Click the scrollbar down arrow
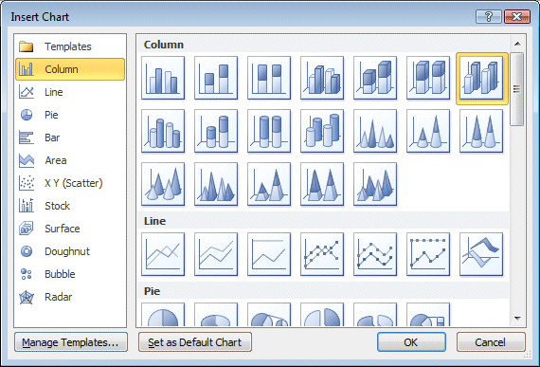The height and width of the screenshot is (367, 540). 517,319
